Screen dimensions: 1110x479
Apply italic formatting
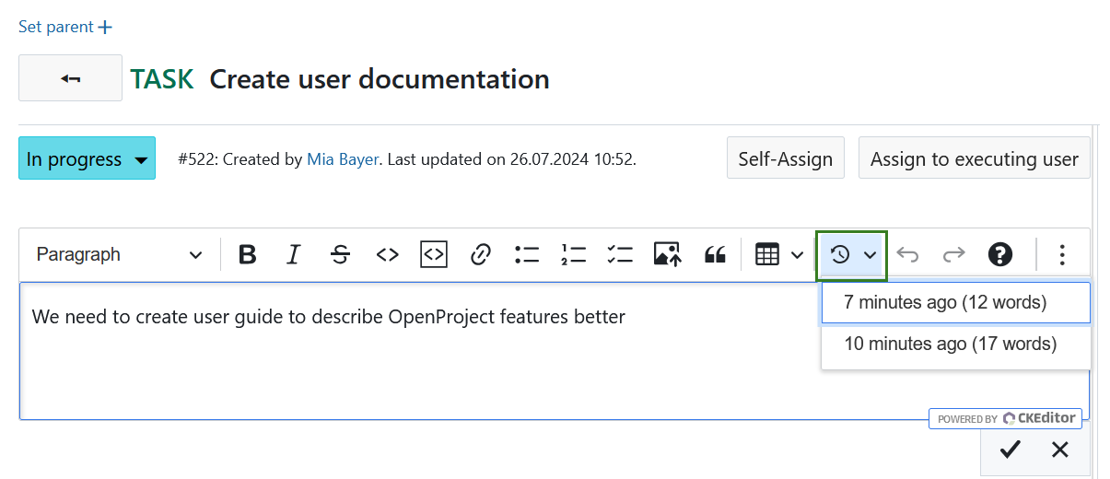pos(293,255)
